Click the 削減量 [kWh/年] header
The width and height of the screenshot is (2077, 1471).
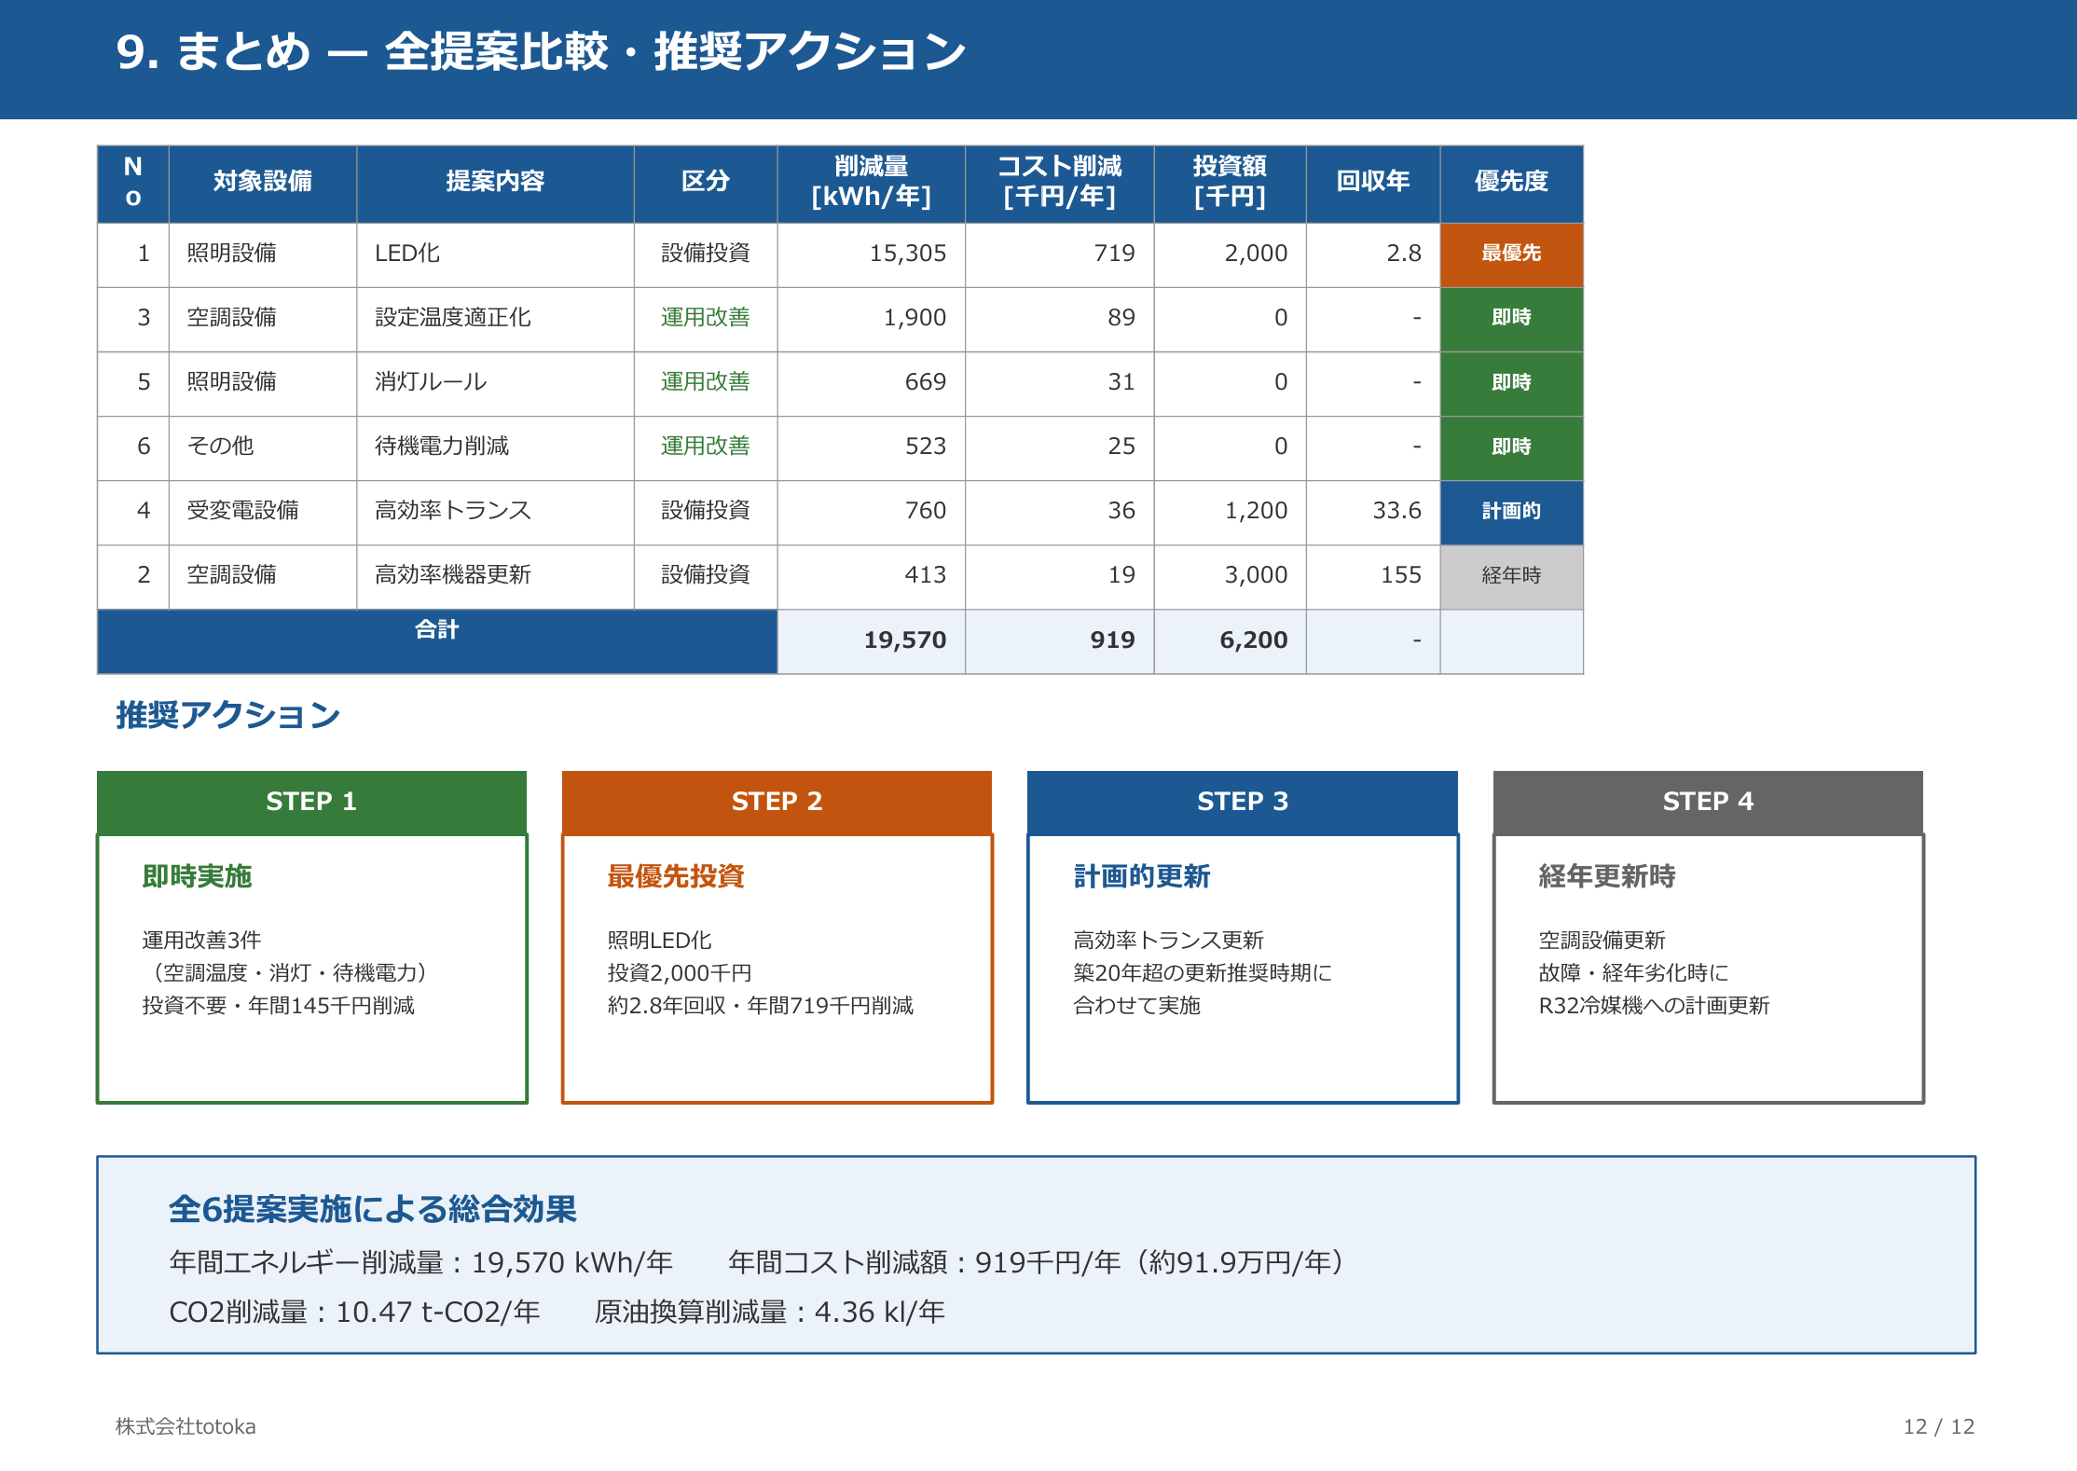pos(872,182)
